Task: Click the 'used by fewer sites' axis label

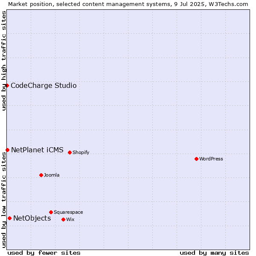Action: 44,253
